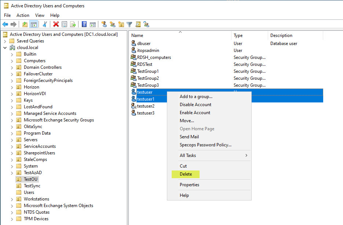The image size is (343, 225).
Task: Expand the Horizon OU
Action: pos(12,87)
